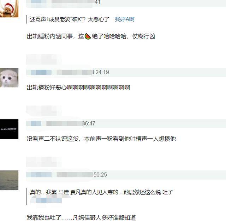Click the 3:24:19 timestamp
The height and width of the screenshot is (222, 226).
pyautogui.click(x=101, y=72)
